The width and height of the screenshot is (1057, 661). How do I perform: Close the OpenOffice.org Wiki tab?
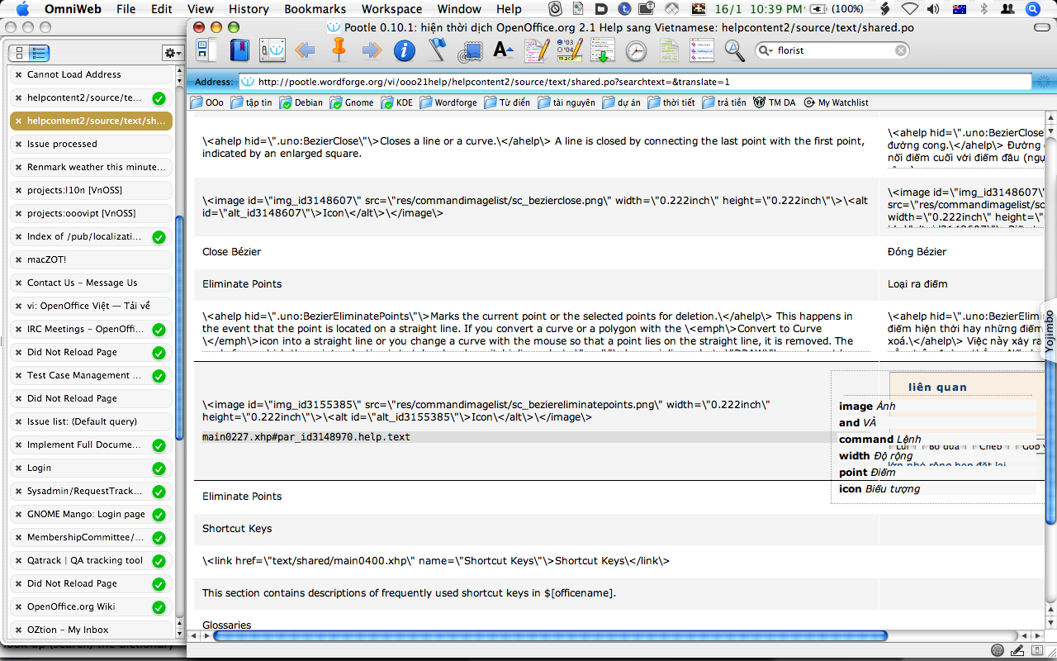coord(19,606)
